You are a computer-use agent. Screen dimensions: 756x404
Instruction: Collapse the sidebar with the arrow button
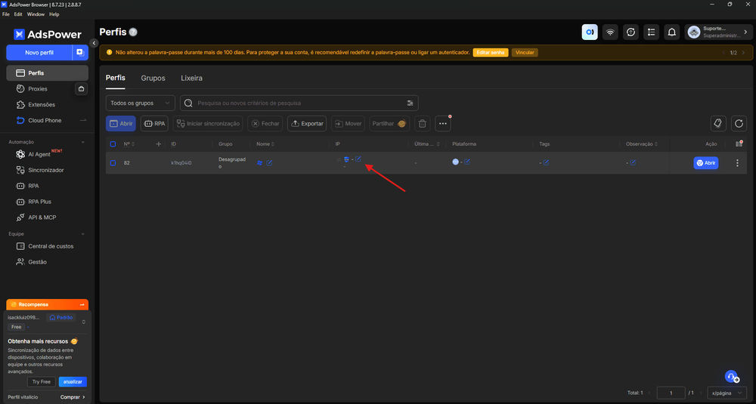[94, 43]
